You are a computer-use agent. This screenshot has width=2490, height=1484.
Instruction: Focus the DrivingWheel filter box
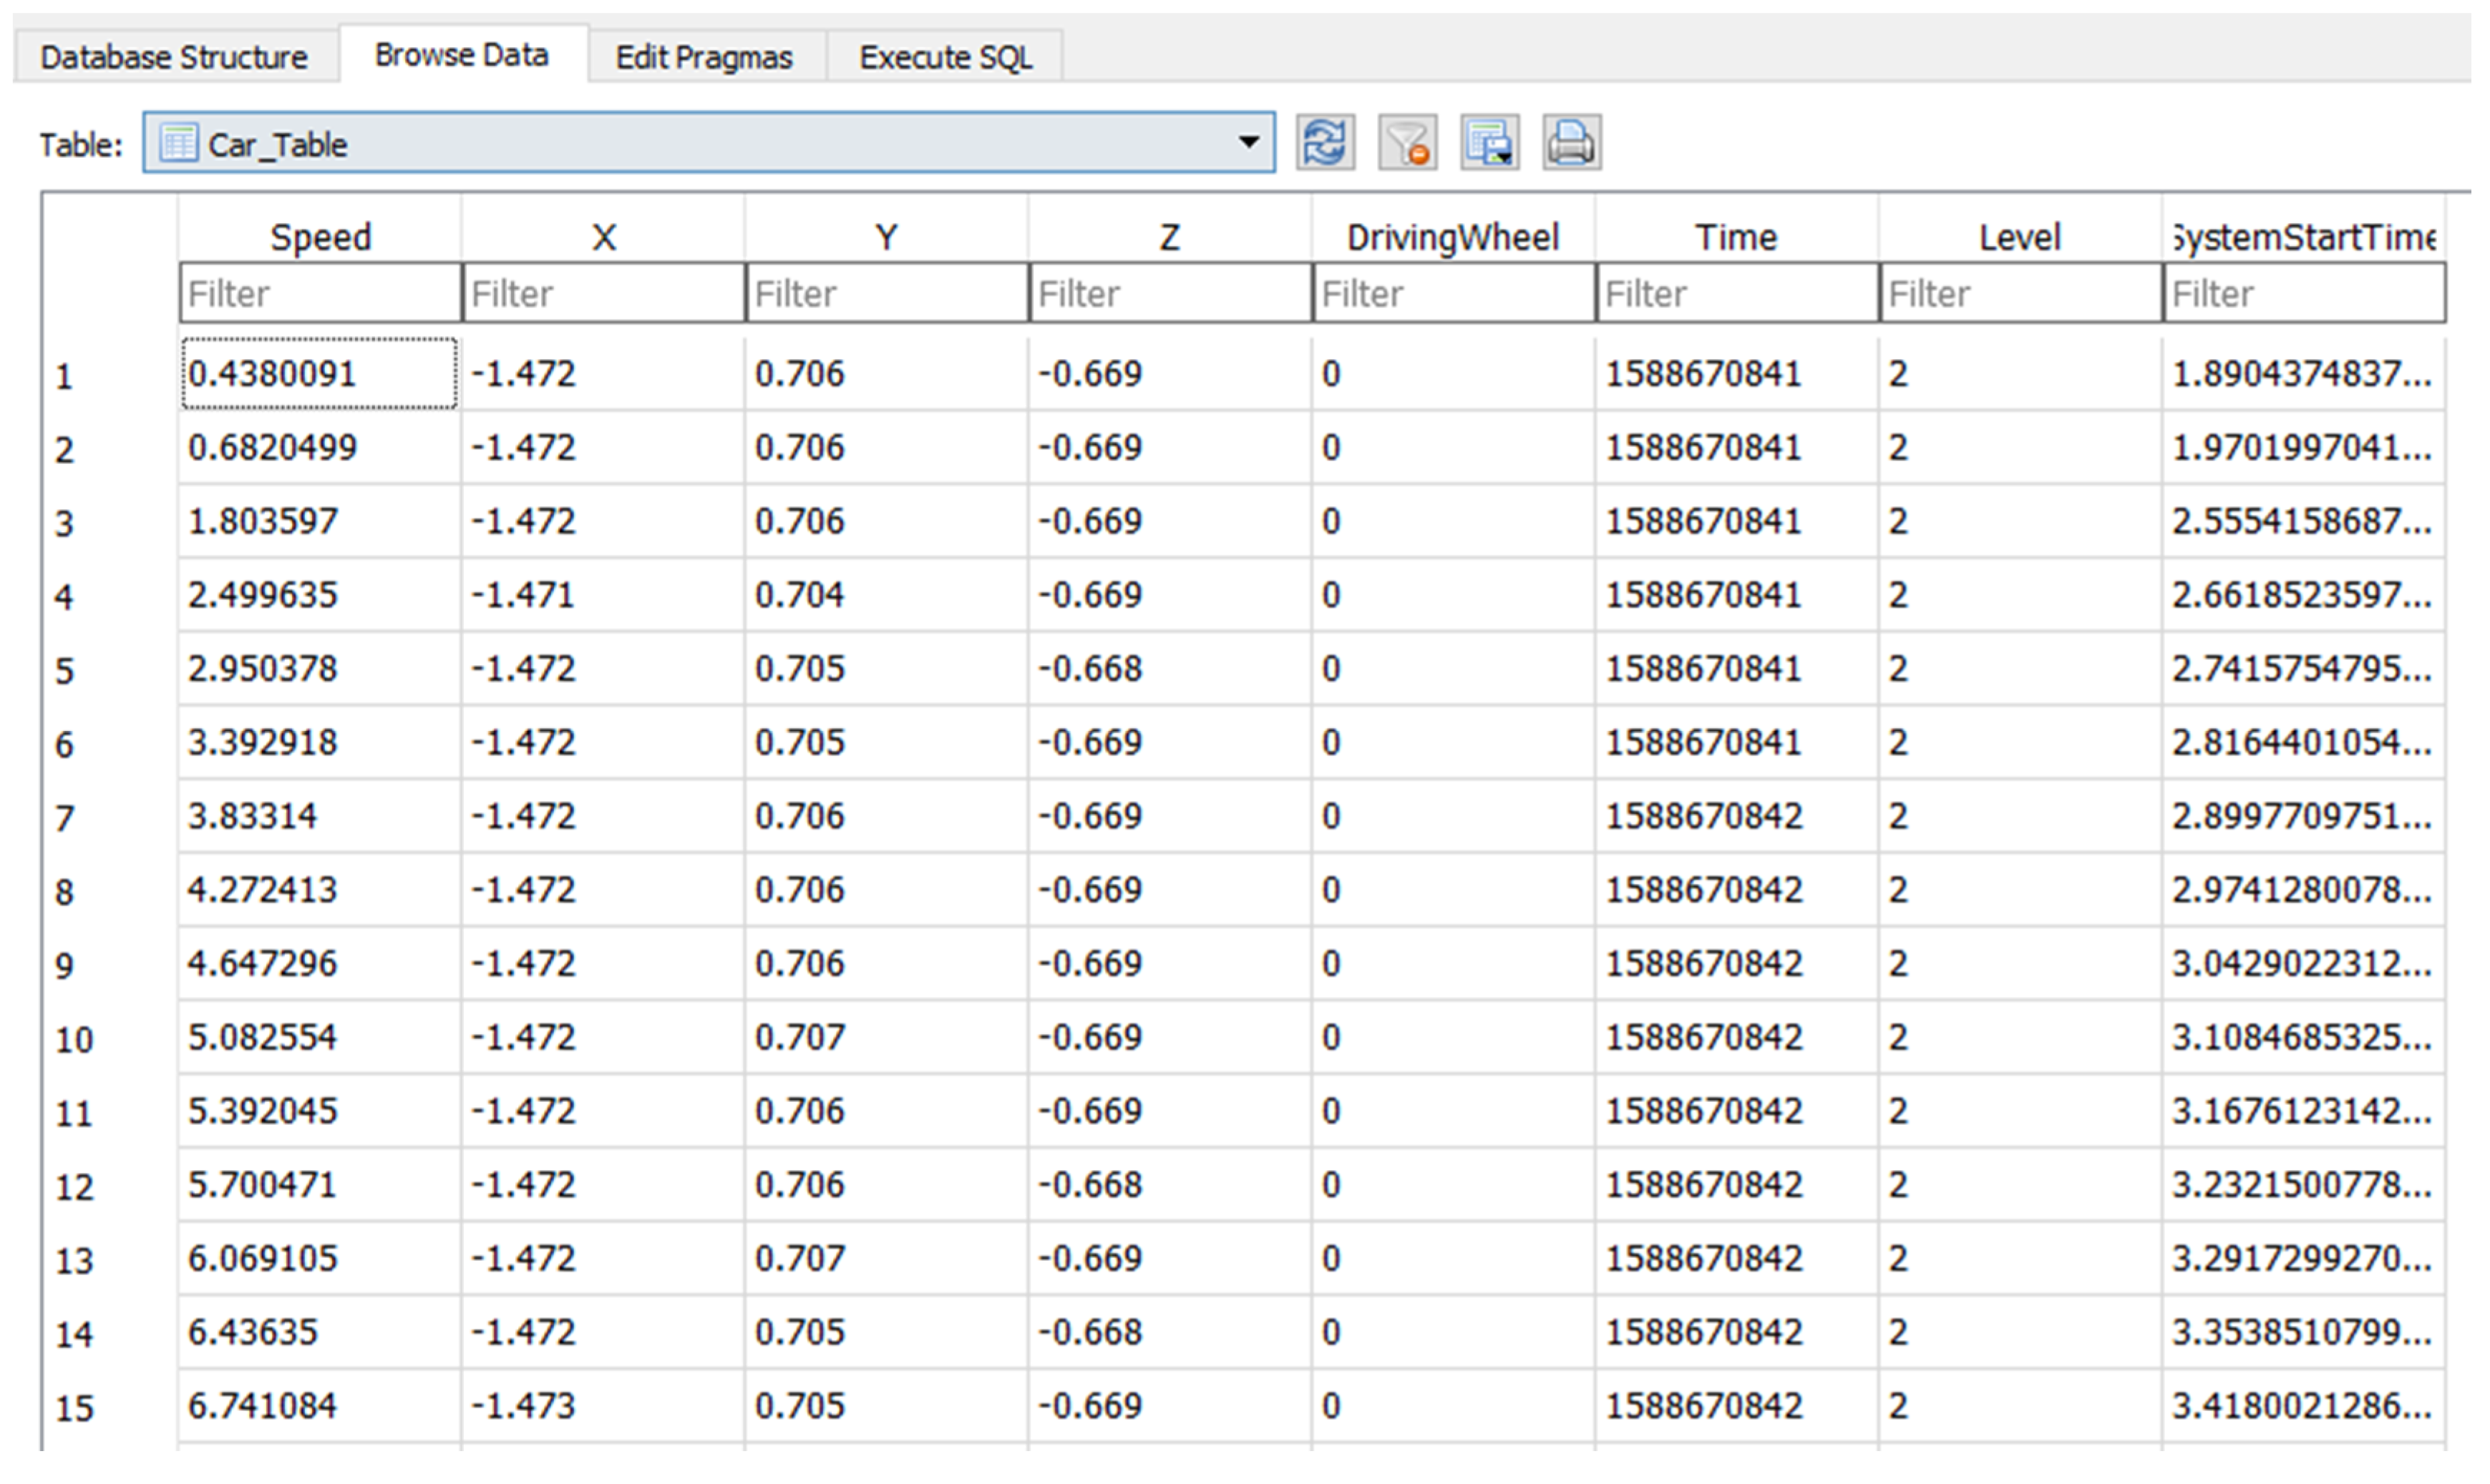pos(1452,294)
